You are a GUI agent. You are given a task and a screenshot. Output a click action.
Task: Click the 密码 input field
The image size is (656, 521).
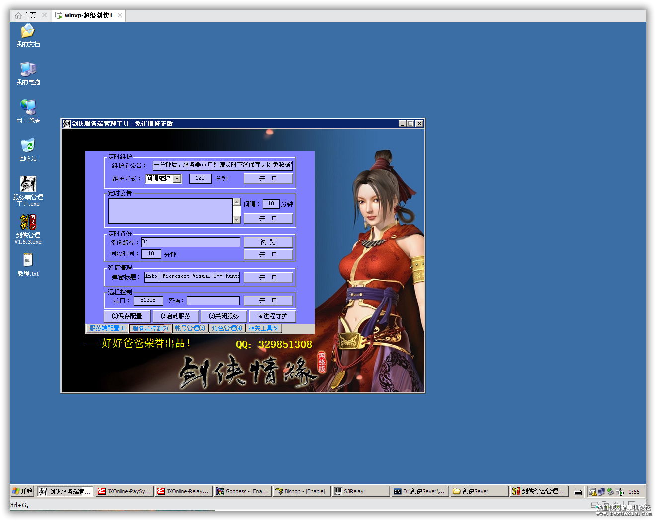(213, 301)
